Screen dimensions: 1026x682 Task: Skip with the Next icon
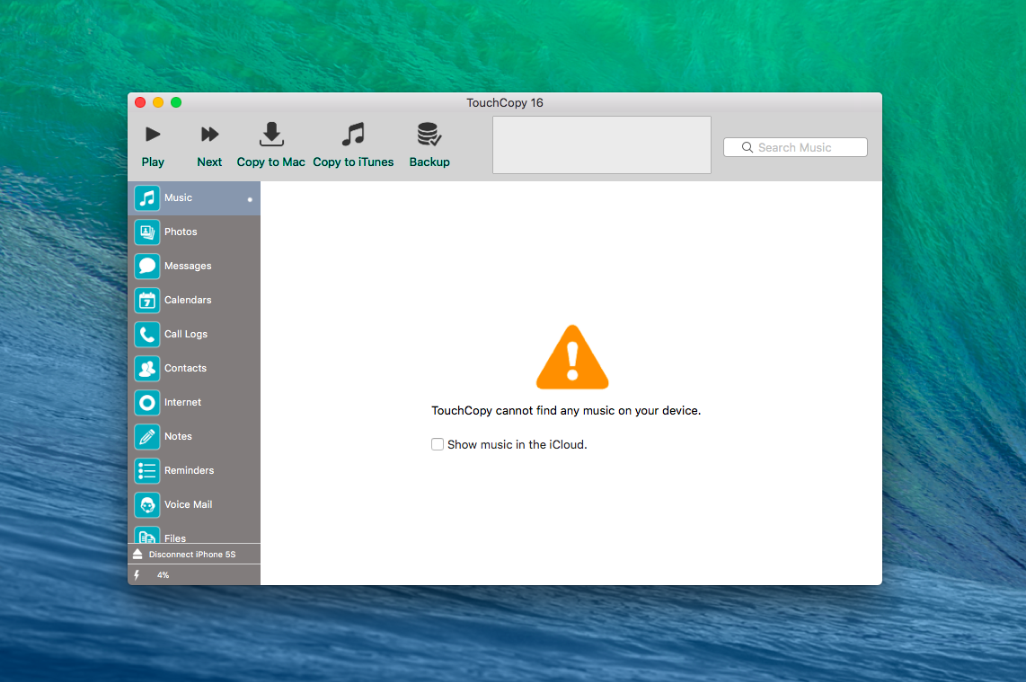(x=209, y=135)
